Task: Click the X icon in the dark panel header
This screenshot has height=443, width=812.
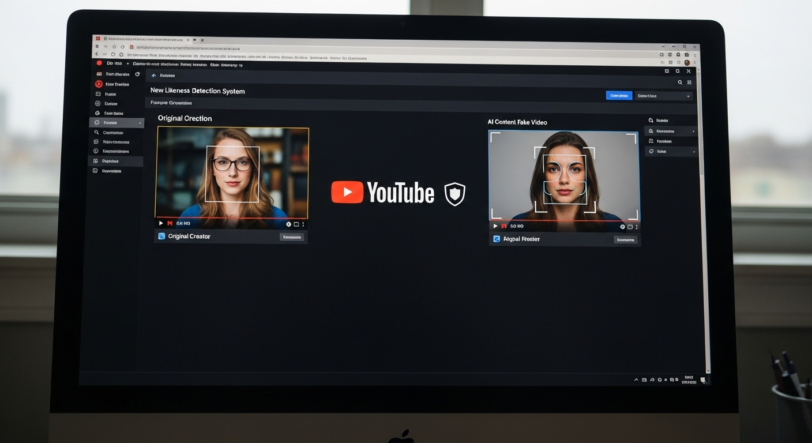Action: pyautogui.click(x=688, y=72)
